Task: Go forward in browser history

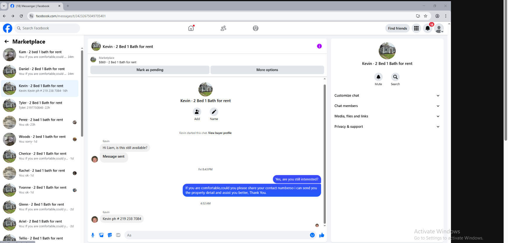Action: click(13, 16)
